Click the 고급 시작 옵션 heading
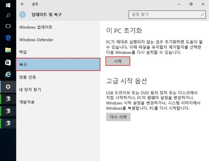This screenshot has height=161, width=209. click(x=126, y=81)
